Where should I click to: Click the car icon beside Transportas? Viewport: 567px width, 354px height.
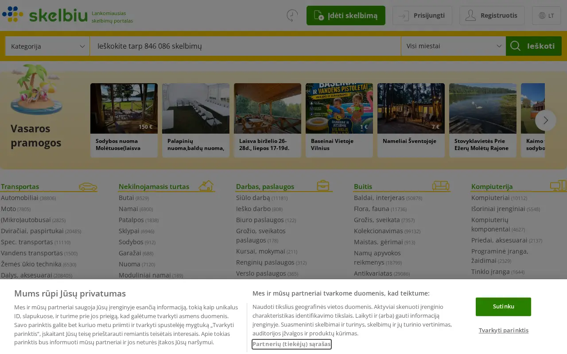click(88, 186)
